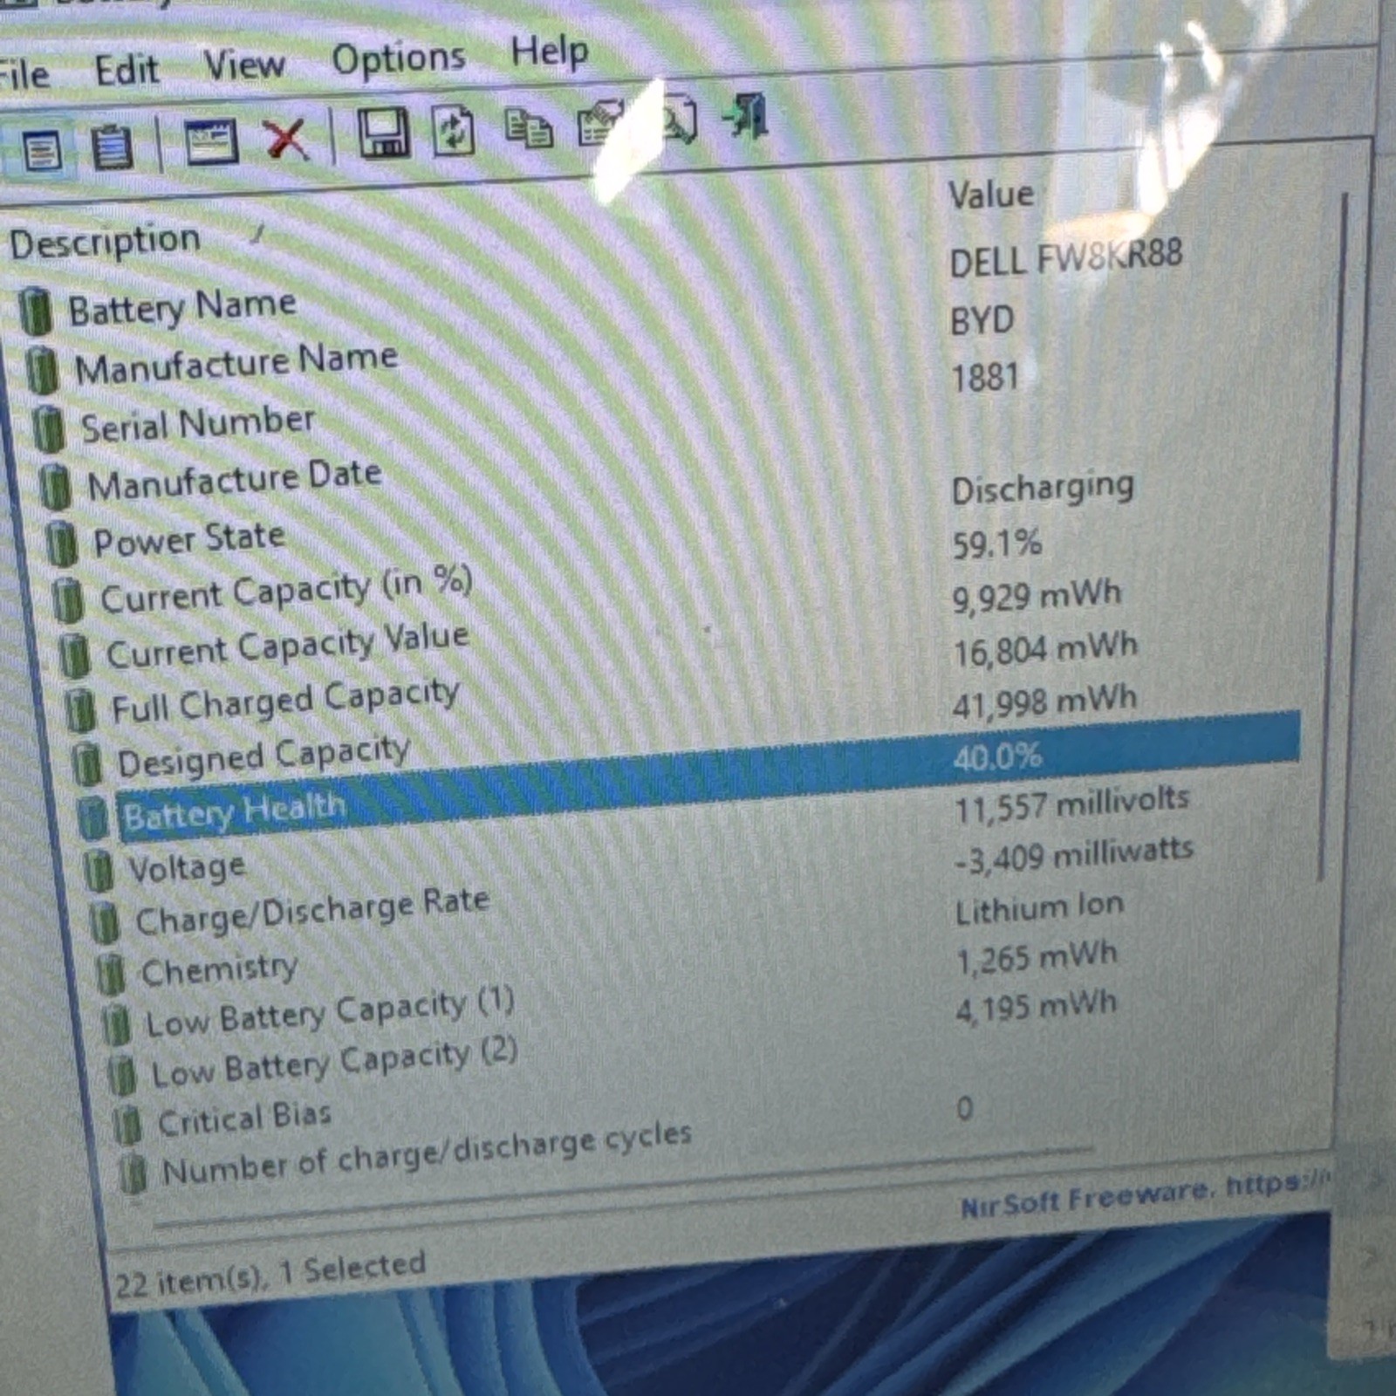Click the battery icon beside Manufacture Name

click(x=42, y=370)
